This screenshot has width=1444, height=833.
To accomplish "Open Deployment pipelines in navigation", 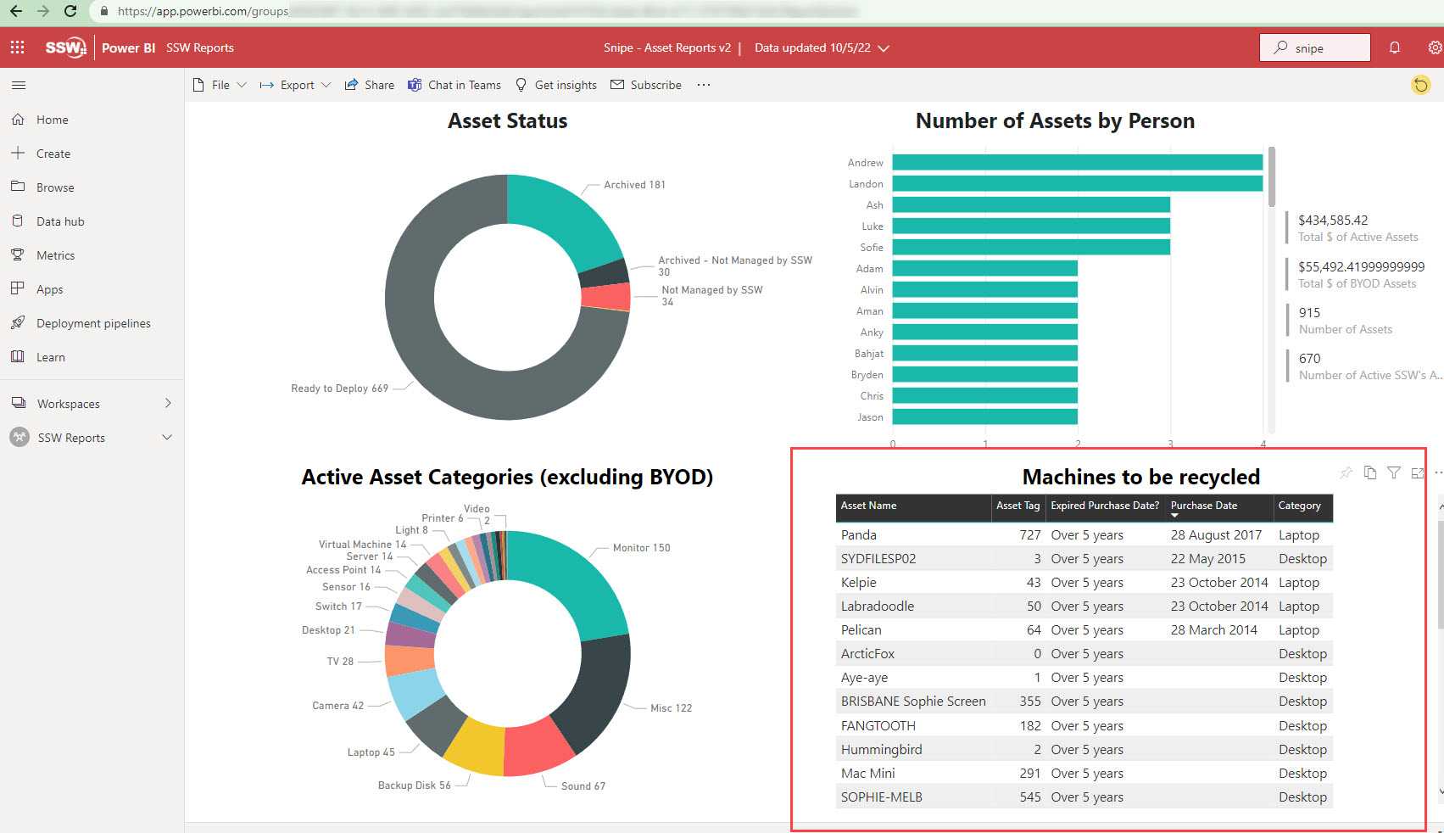I will (x=93, y=323).
